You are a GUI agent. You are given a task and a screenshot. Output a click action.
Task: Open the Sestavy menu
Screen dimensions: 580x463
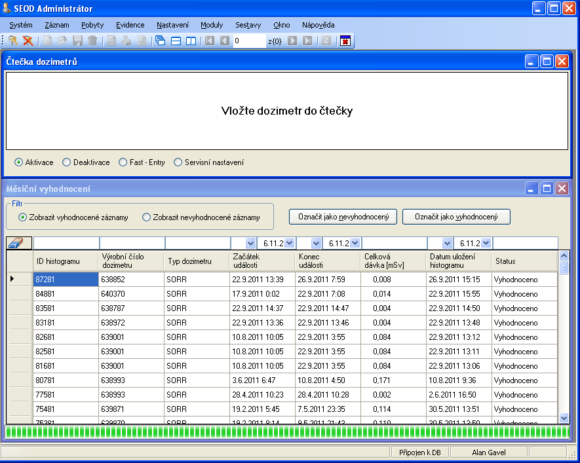click(x=248, y=25)
